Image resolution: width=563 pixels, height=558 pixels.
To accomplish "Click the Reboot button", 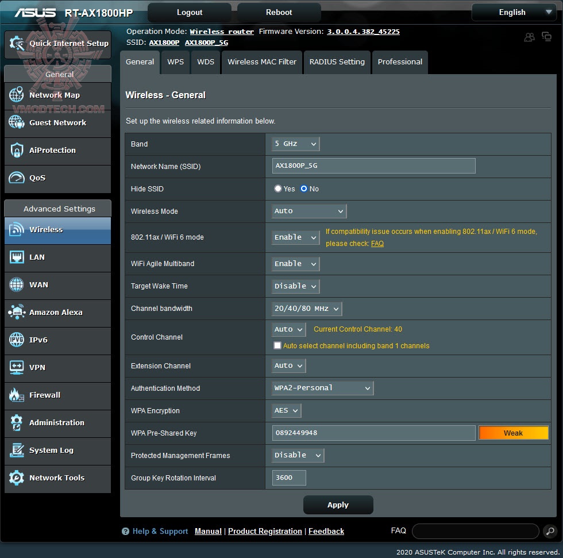I will (279, 13).
